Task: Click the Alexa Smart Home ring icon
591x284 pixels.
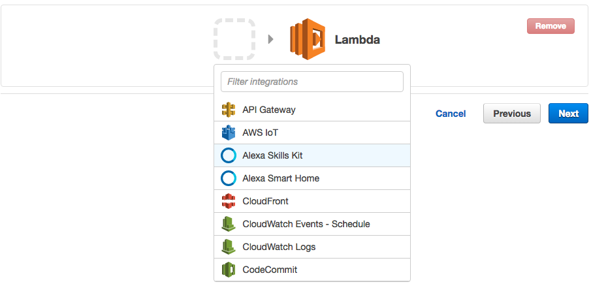Action: (228, 178)
